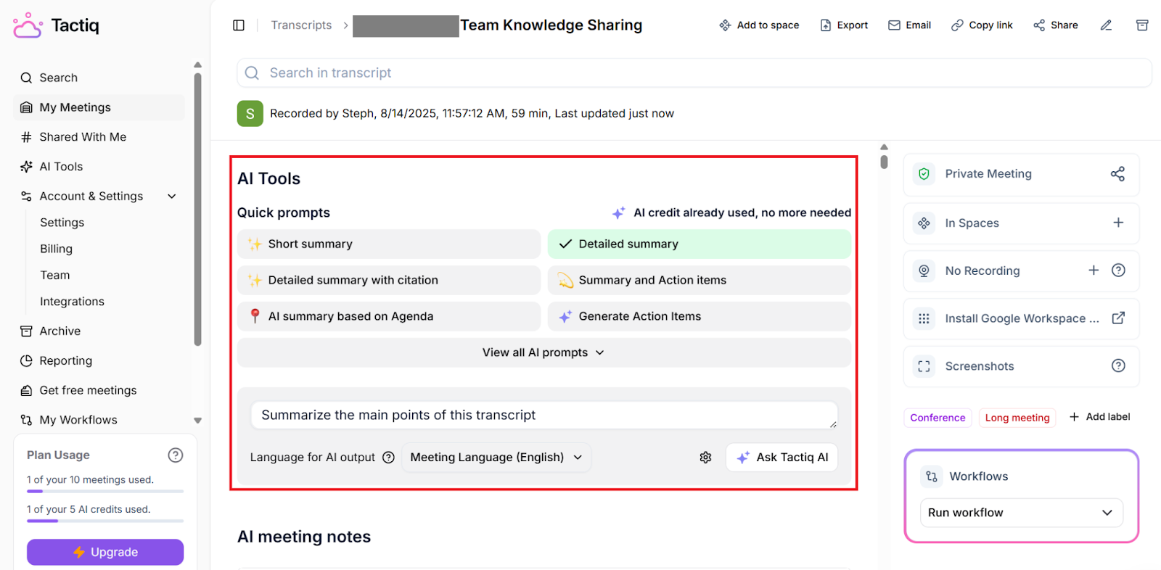1161x570 pixels.
Task: Open AI settings gear icon
Action: [x=705, y=458]
